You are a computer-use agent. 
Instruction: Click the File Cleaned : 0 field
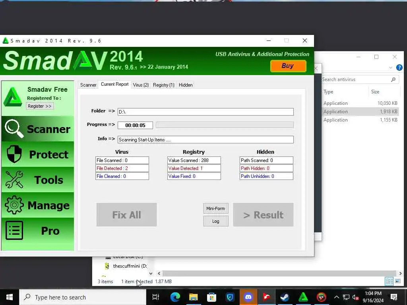122,176
